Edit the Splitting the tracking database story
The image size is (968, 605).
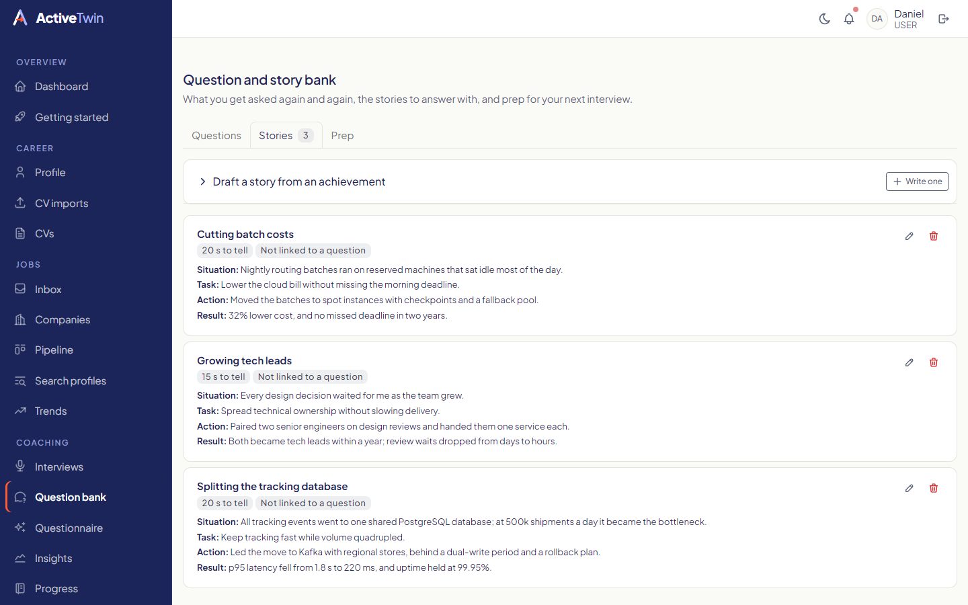910,488
